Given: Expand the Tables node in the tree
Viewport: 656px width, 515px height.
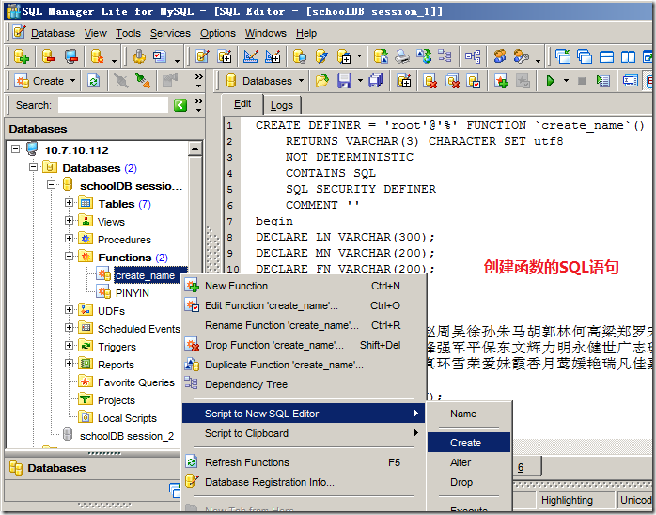Looking at the screenshot, I should click(69, 203).
